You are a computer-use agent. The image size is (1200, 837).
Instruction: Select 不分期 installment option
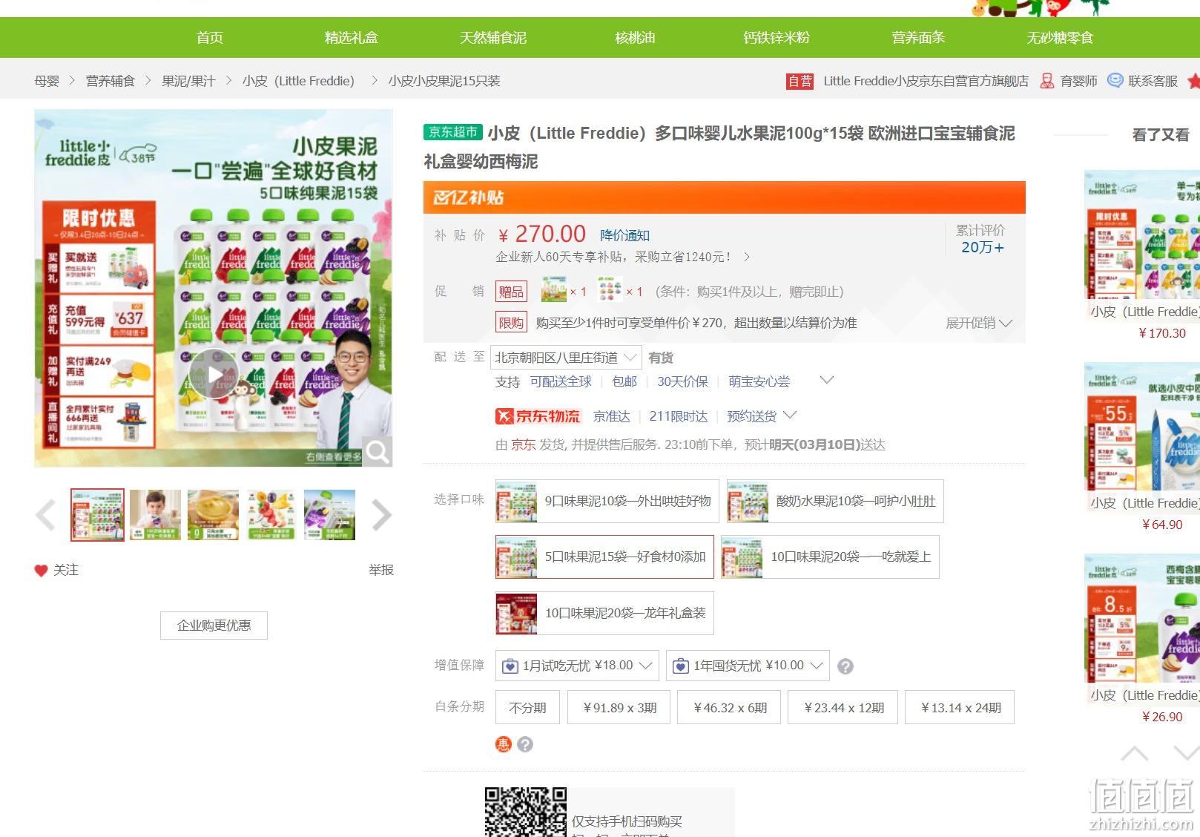[527, 708]
